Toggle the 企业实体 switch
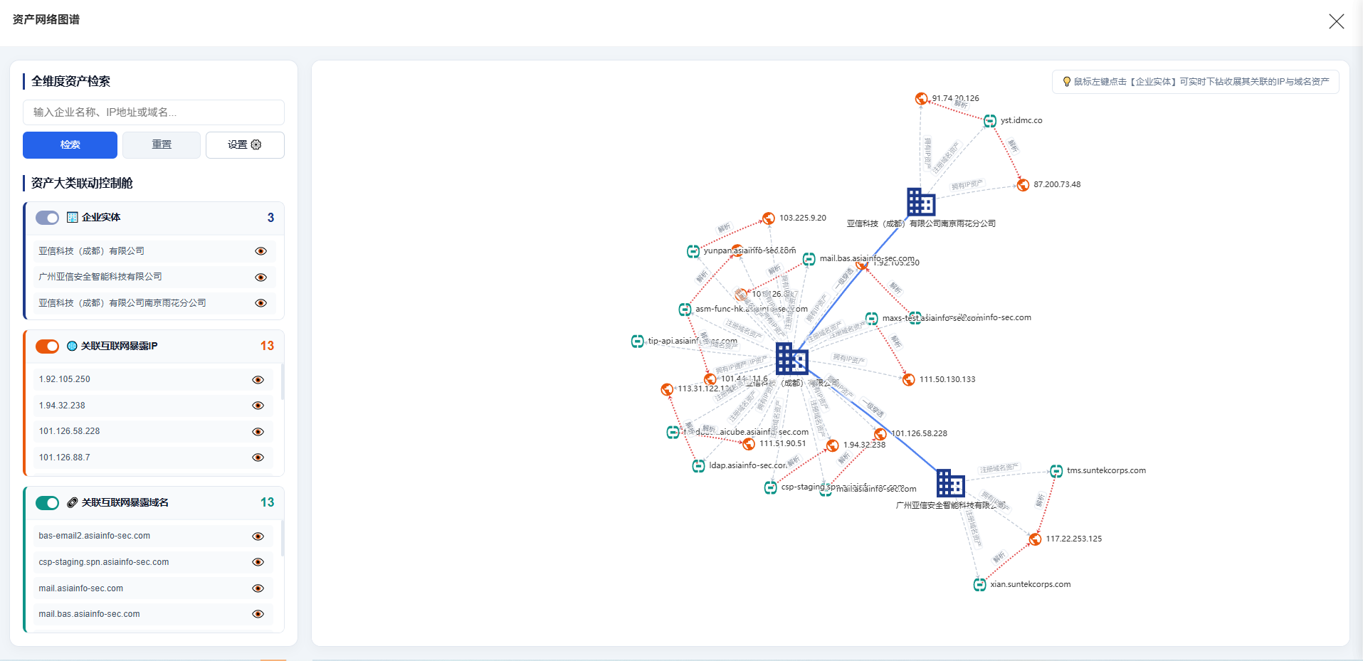 click(48, 218)
